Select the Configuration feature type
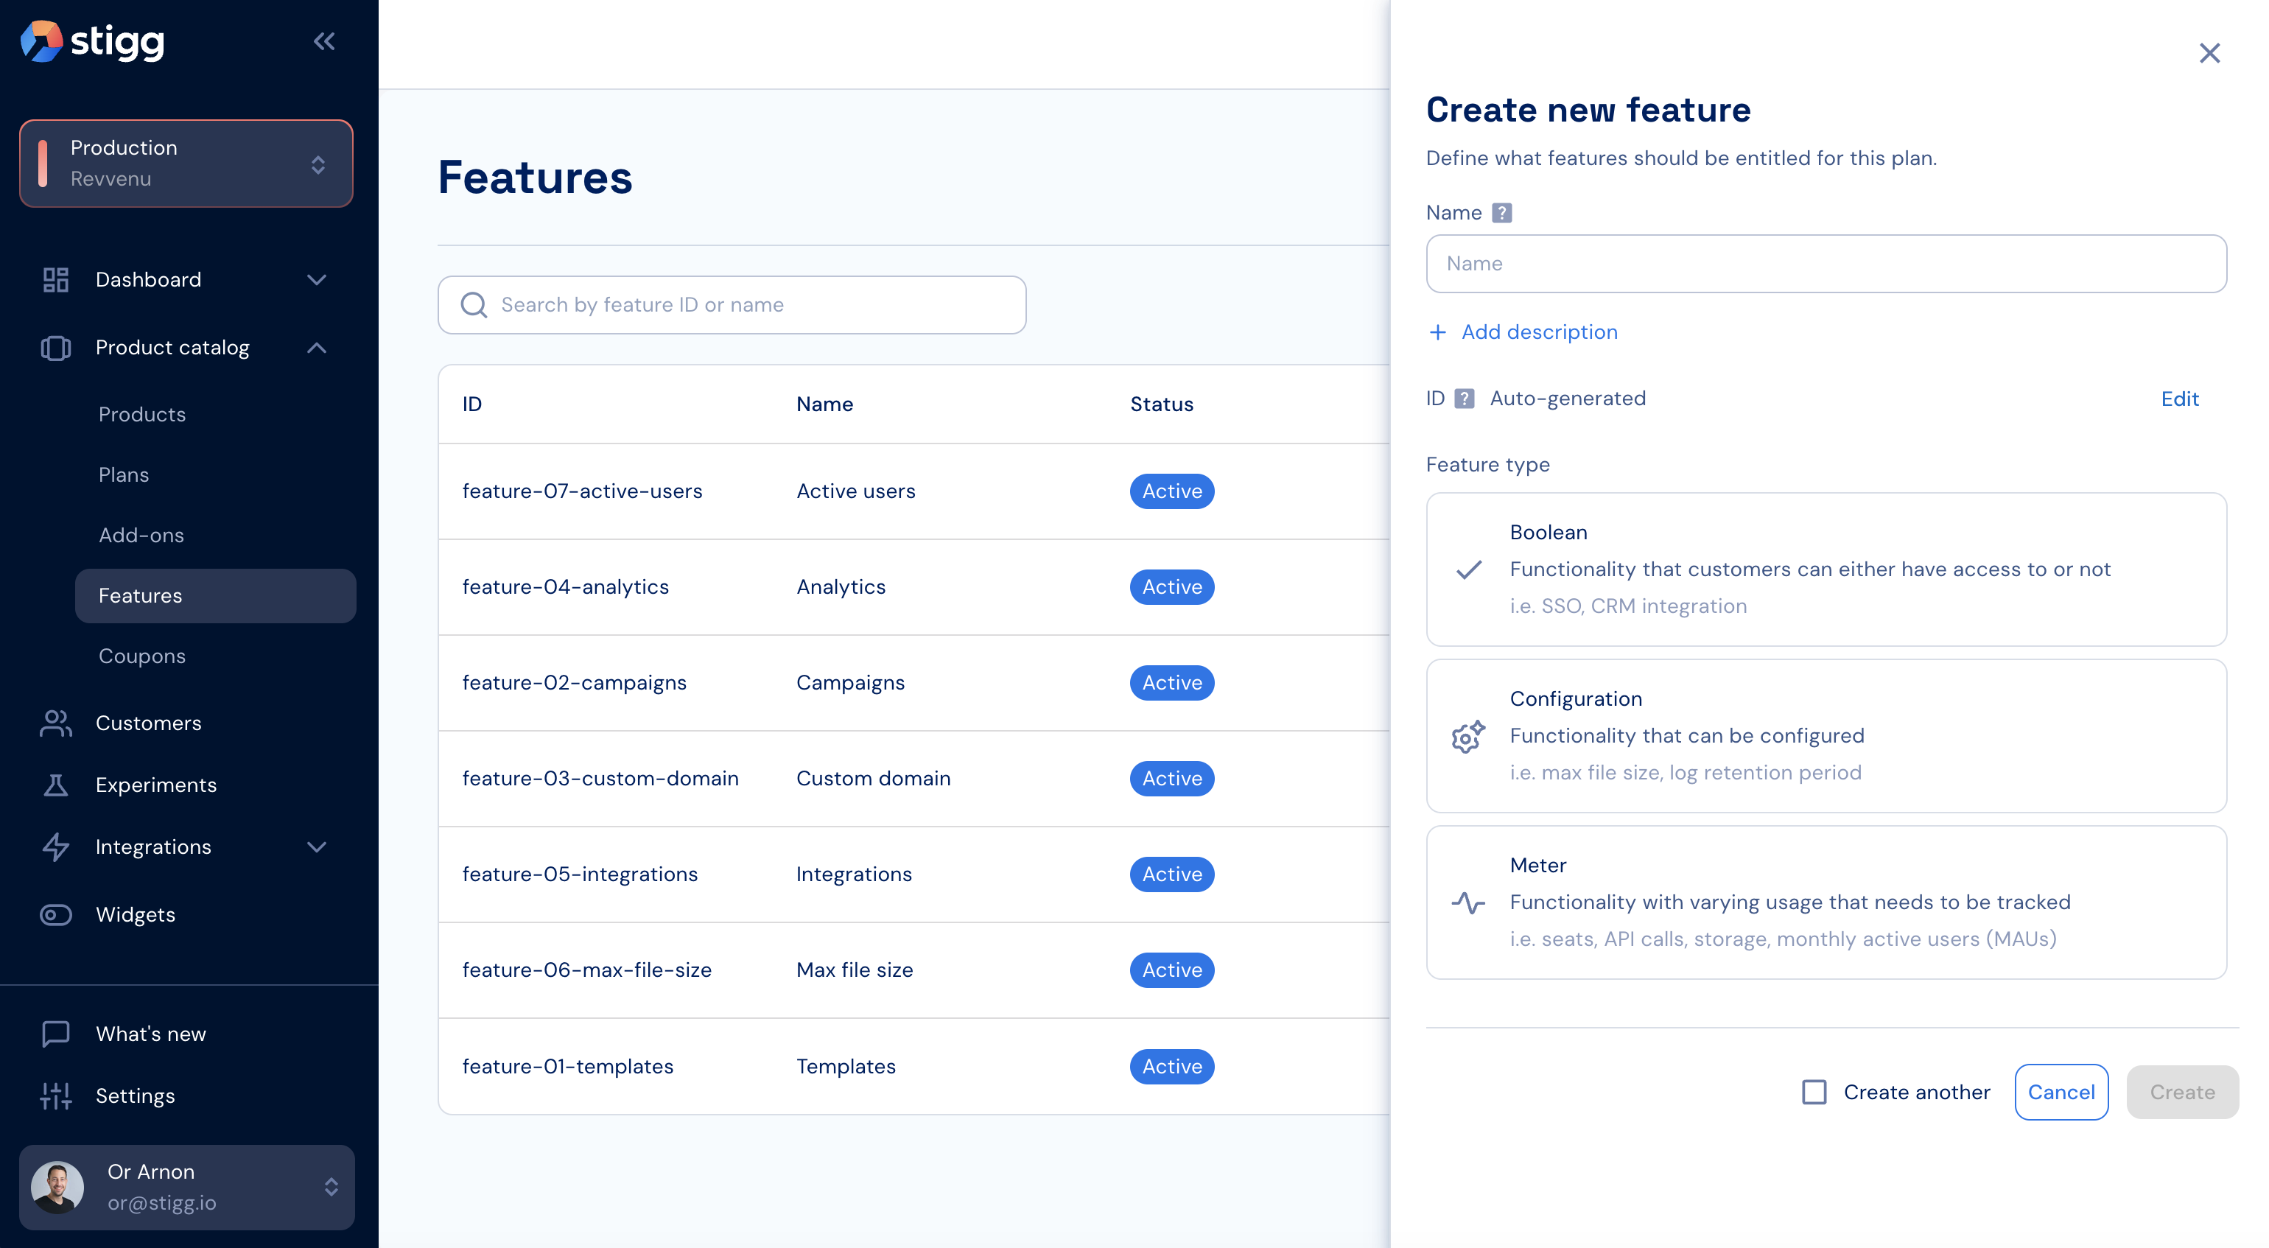The width and height of the screenshot is (2269, 1248). [x=1826, y=735]
